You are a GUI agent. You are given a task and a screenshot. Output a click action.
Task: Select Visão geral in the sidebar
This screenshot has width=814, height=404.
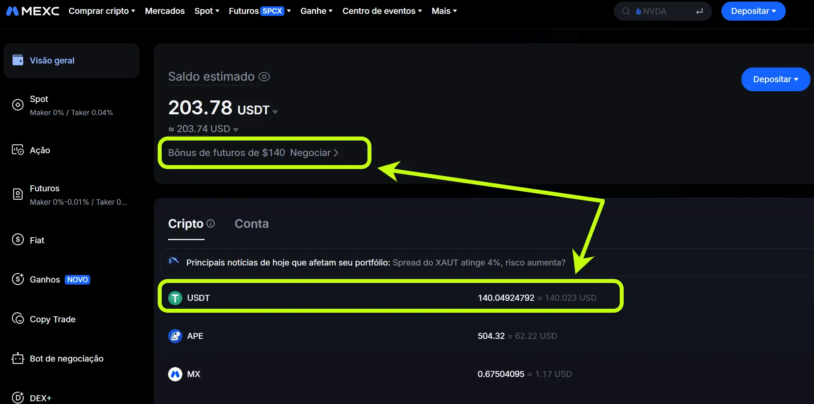pyautogui.click(x=72, y=60)
